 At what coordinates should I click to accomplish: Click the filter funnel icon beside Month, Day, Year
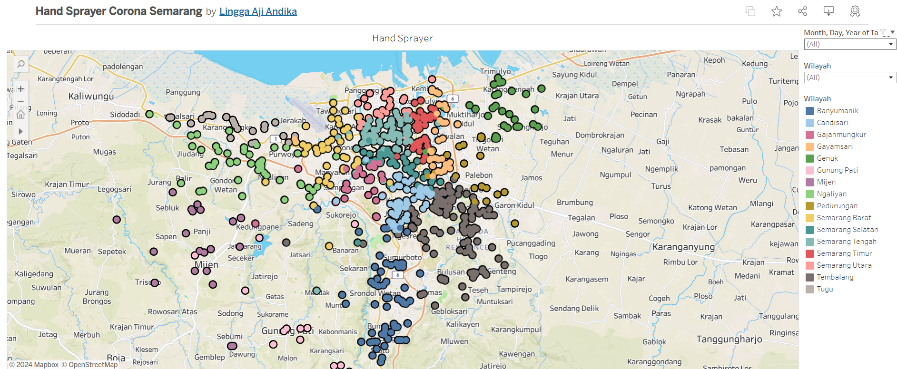coord(883,32)
